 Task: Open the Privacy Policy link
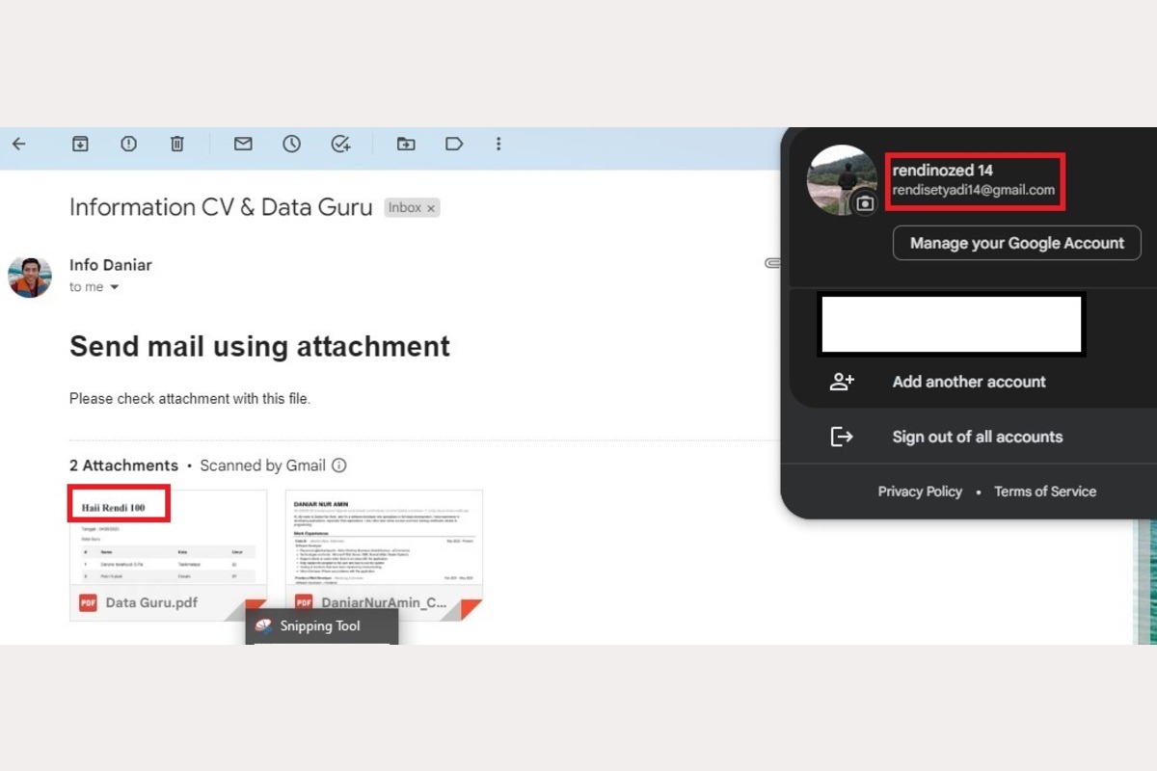pyautogui.click(x=920, y=492)
